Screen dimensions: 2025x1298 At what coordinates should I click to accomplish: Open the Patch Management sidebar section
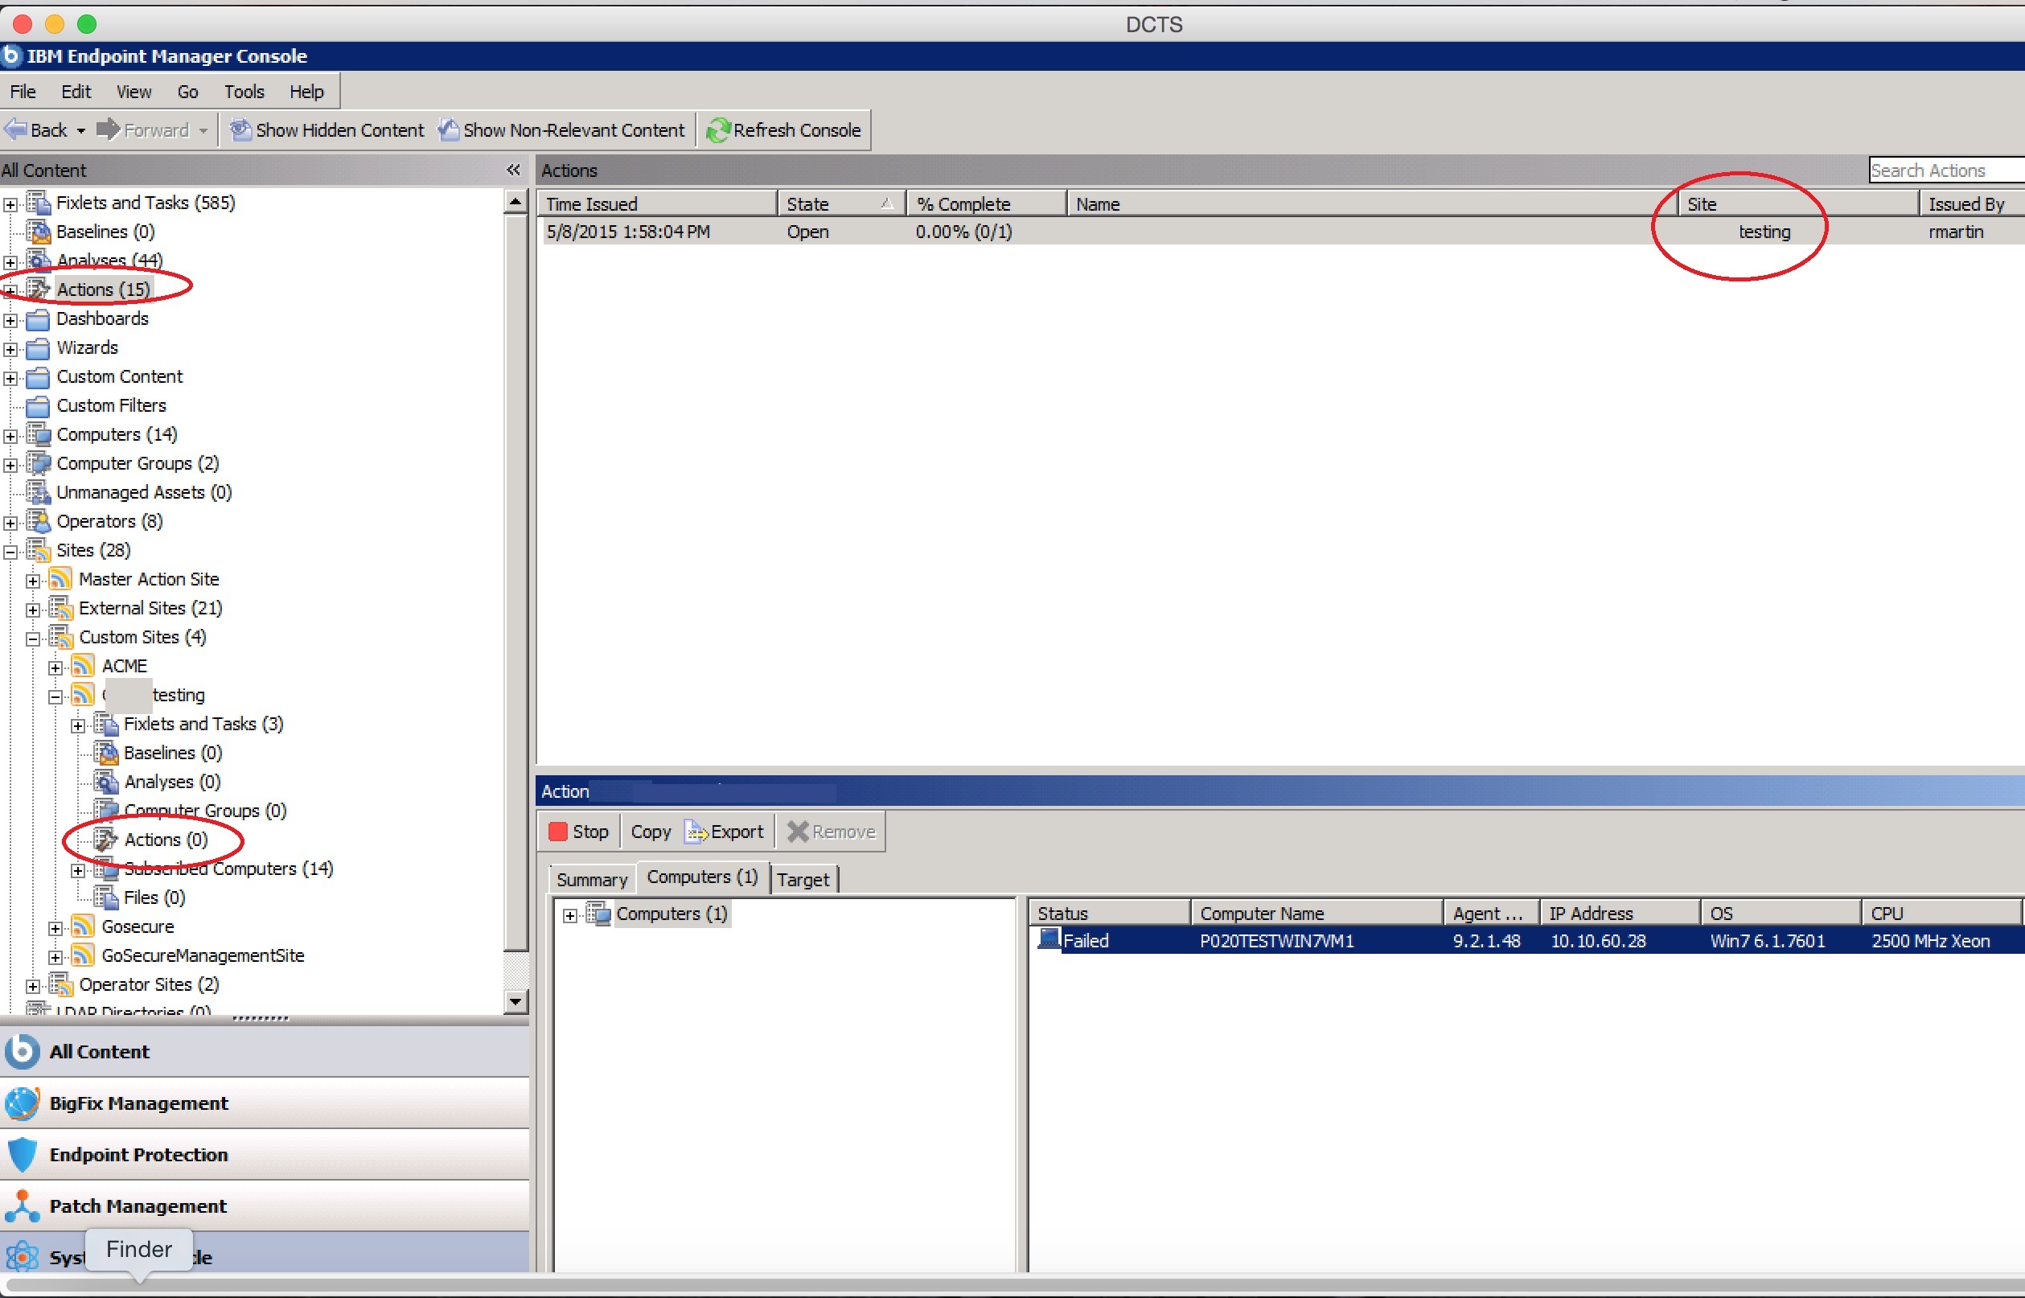(x=138, y=1206)
